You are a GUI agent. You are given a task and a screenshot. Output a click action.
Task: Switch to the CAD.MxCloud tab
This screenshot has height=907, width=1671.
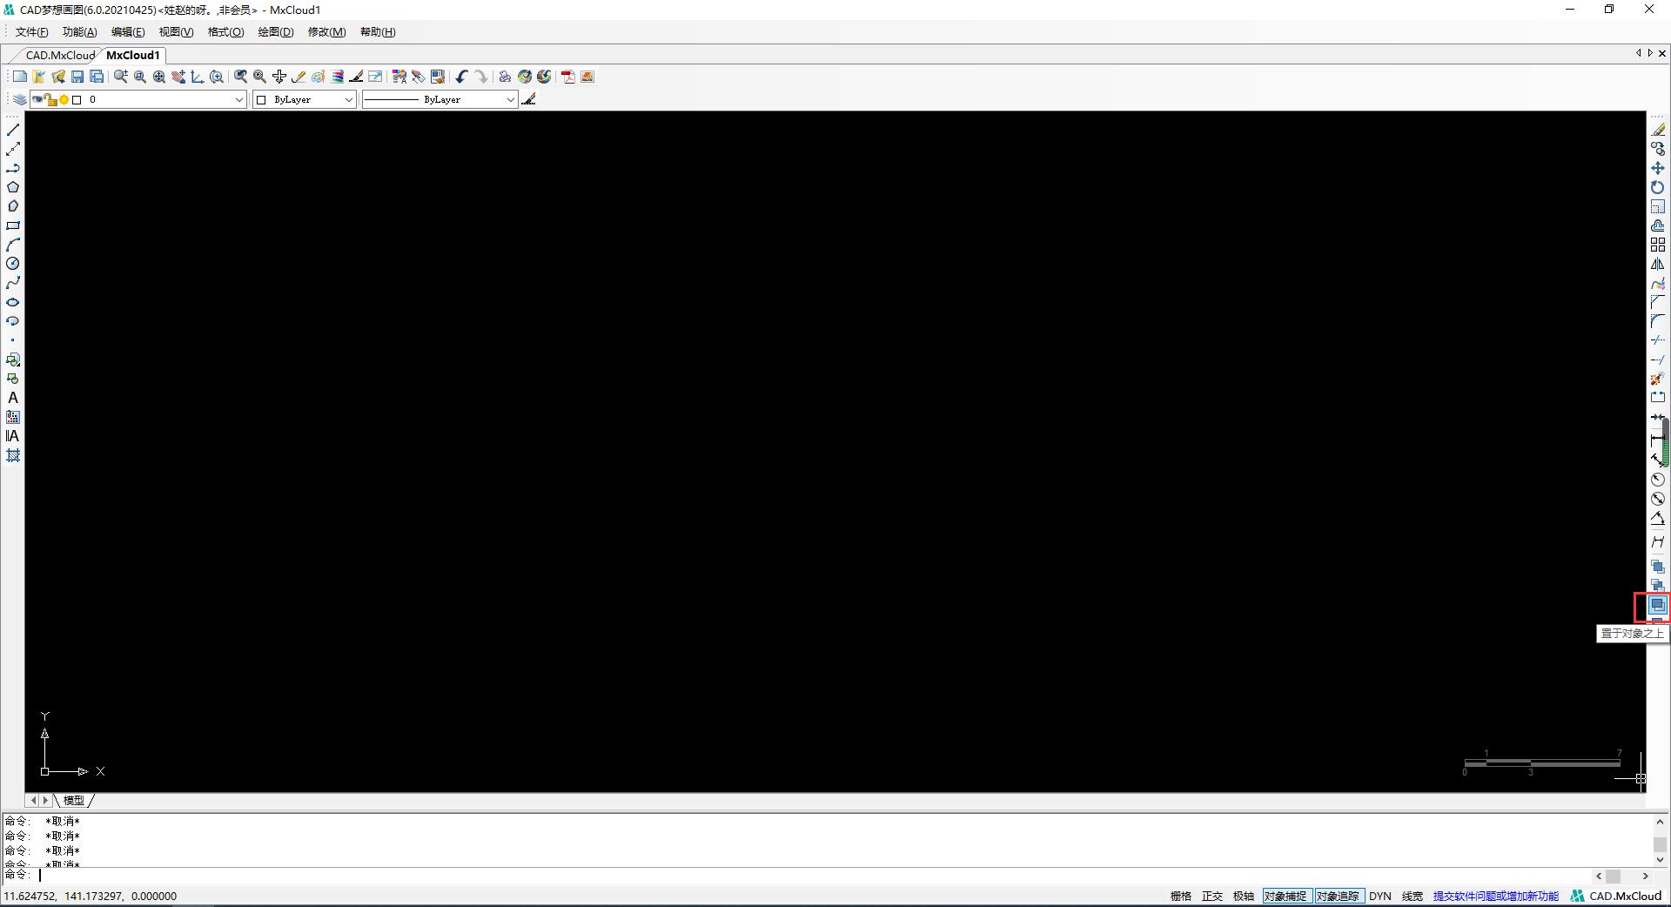(x=59, y=55)
